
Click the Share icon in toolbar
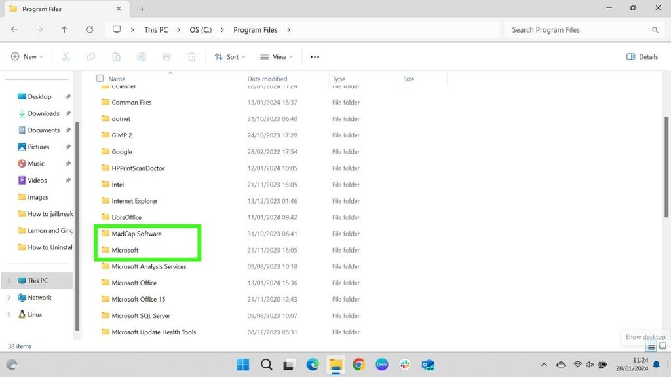pyautogui.click(x=166, y=57)
